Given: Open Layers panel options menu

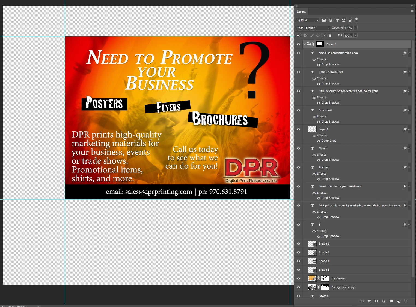Looking at the screenshot, I should point(412,11).
